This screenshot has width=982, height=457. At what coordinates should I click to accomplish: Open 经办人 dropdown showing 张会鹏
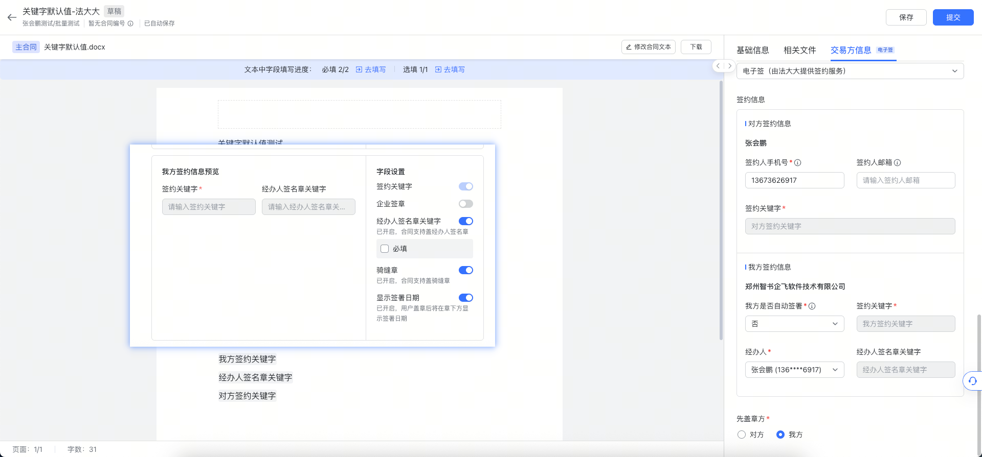[794, 370]
